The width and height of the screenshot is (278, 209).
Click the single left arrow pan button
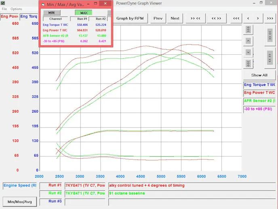[248, 18]
